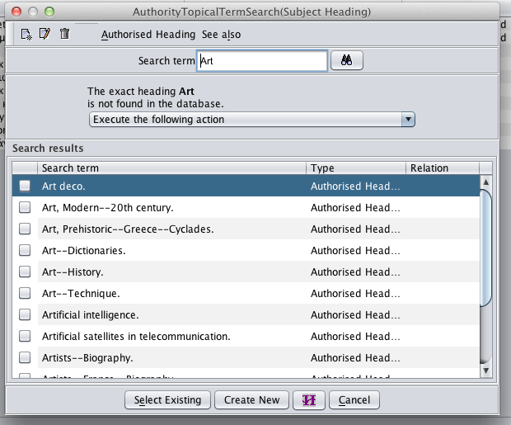Screen dimensions: 511x425
Task: Sort results by the Type column
Action: 354,168
